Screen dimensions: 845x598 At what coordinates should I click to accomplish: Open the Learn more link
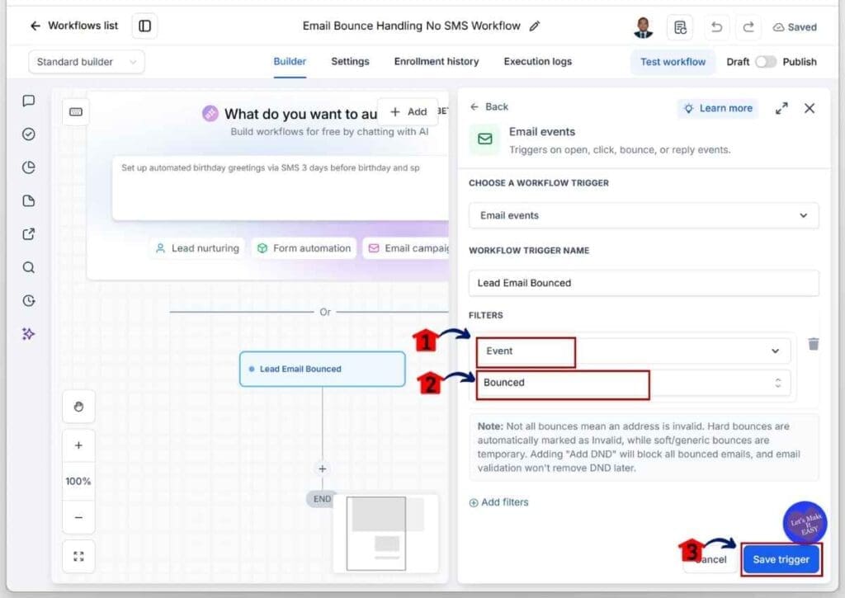pyautogui.click(x=719, y=108)
